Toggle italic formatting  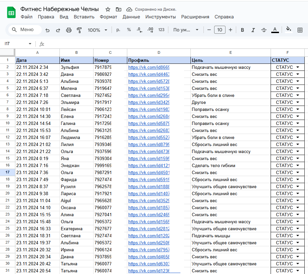(x=253, y=30)
